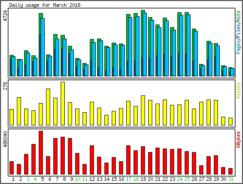Click day label 5 on x-axis
This screenshot has height=184, width=243.
pyautogui.click(x=42, y=179)
